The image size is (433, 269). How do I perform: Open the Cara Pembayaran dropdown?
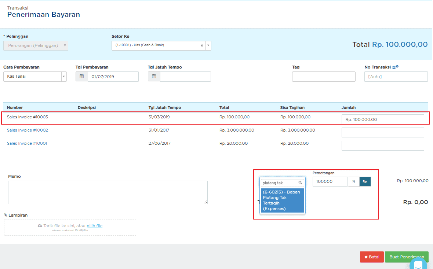coord(64,77)
